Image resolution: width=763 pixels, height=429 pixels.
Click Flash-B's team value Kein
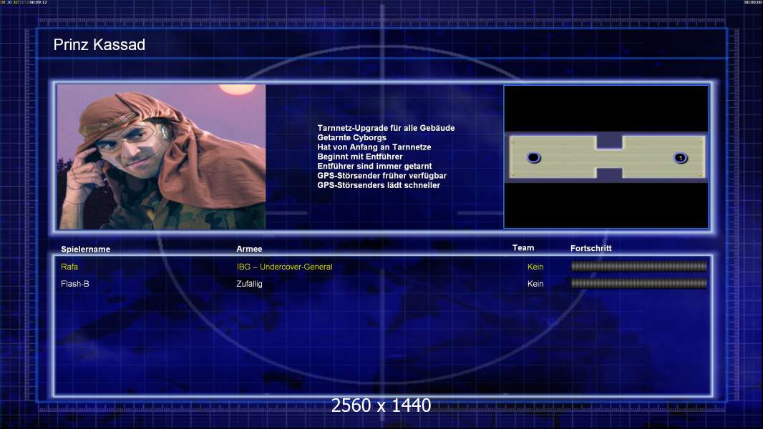click(535, 284)
